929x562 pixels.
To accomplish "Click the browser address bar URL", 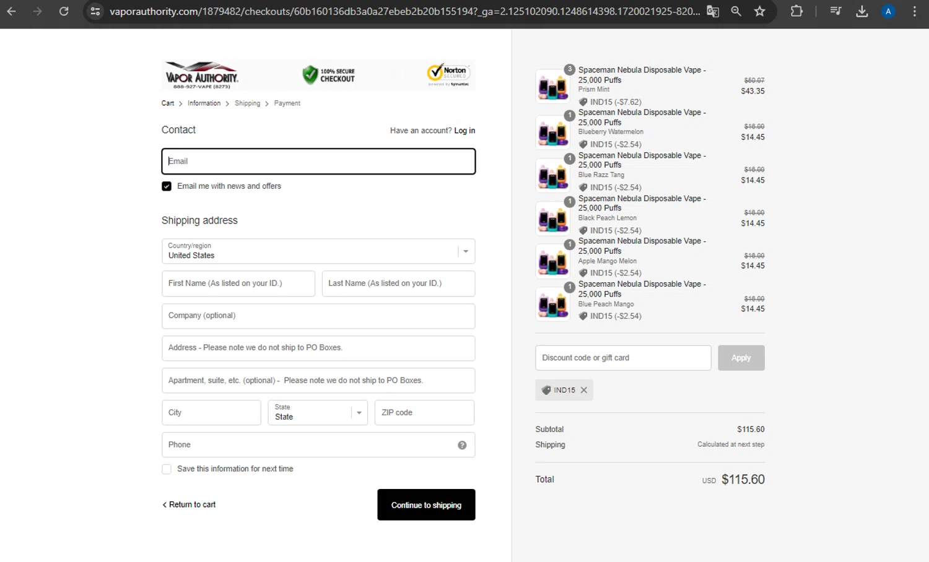I will tap(405, 11).
